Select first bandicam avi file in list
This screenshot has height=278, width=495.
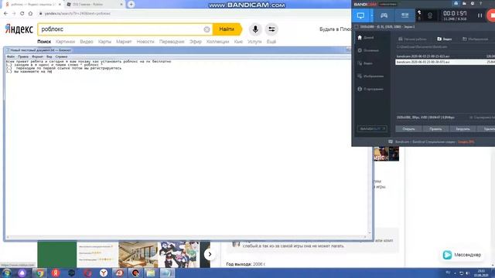(x=445, y=56)
